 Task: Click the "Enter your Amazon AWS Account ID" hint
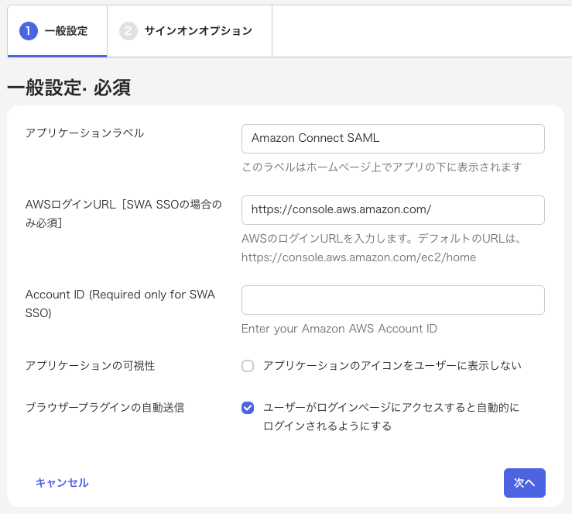point(339,328)
